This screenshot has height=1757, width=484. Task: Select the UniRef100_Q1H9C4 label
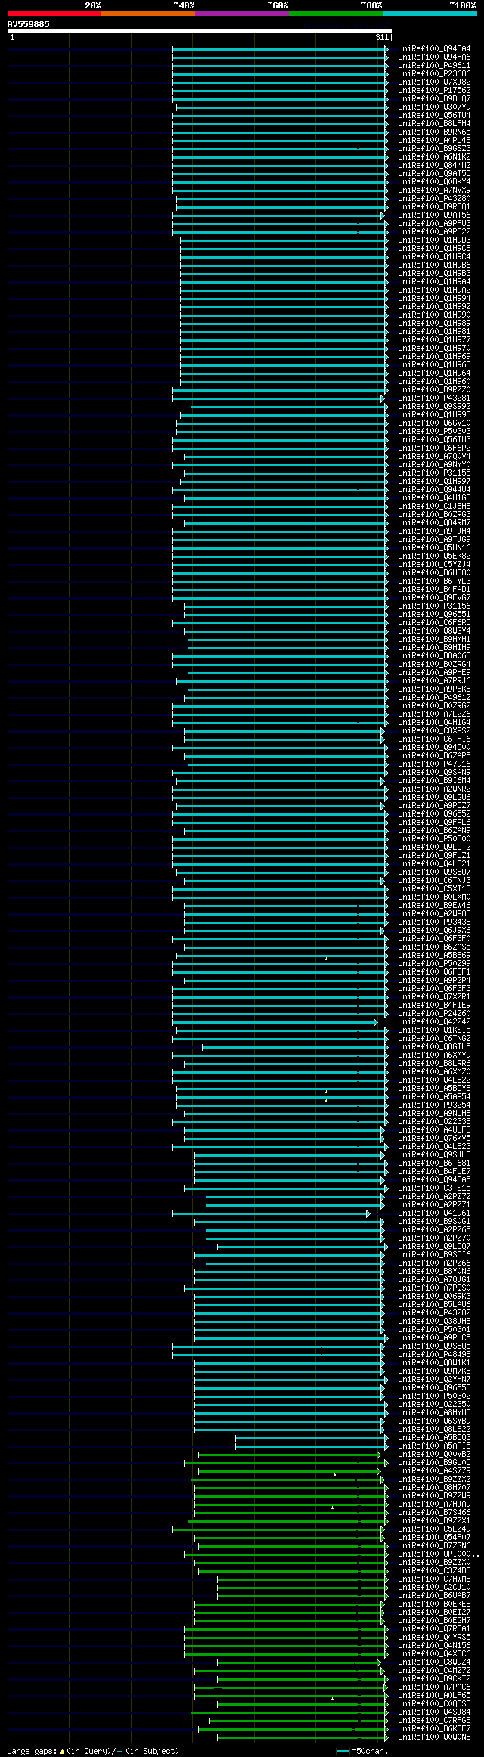(x=434, y=257)
